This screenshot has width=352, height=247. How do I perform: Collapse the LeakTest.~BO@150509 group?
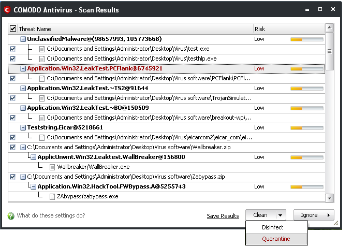pos(23,108)
